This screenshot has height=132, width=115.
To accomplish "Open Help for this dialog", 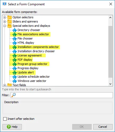I will click(x=12, y=127).
